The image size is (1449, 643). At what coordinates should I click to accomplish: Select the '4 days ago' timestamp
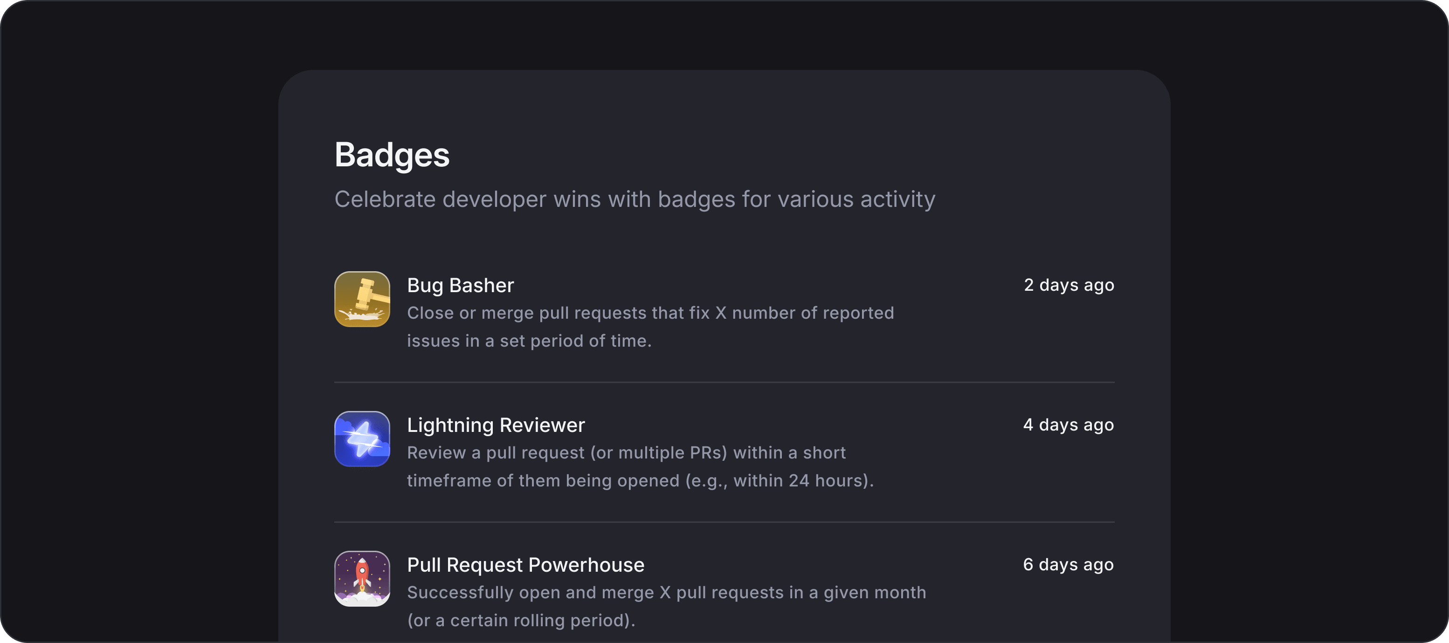click(1068, 425)
